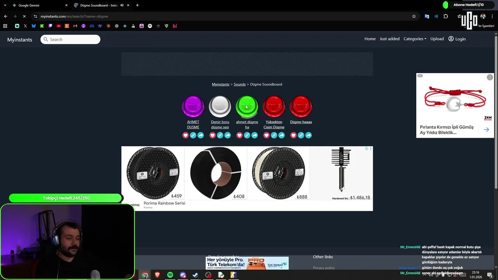Open the Porima ₺459 filament ad thumbnail

[x=153, y=173]
